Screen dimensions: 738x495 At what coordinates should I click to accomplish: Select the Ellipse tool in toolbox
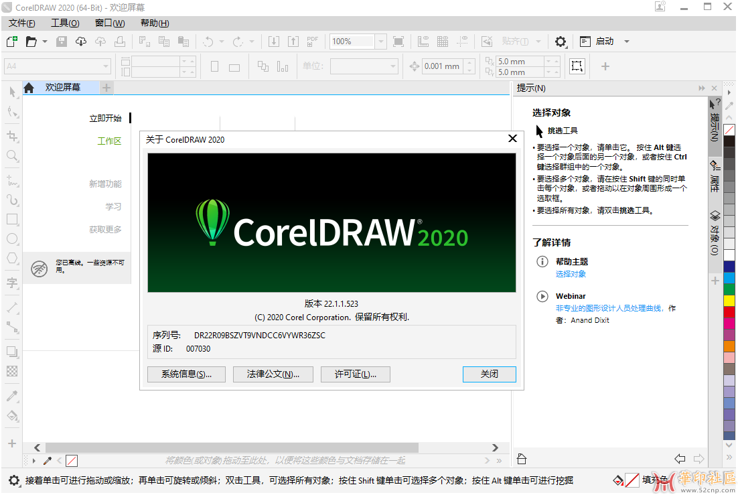point(12,238)
